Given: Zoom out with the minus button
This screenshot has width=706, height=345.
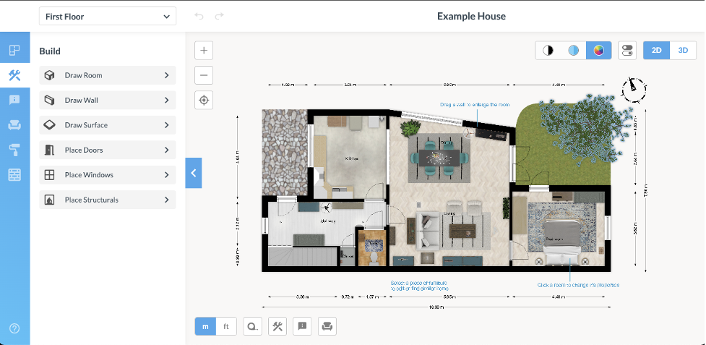Looking at the screenshot, I should (204, 75).
